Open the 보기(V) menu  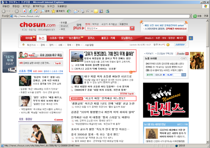tap(26, 6)
